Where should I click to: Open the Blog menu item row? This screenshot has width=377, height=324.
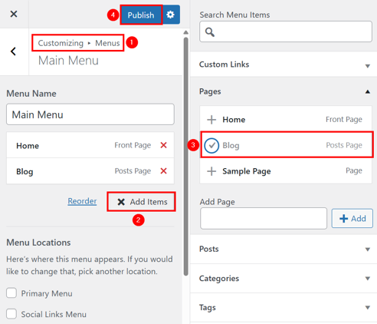(x=90, y=171)
